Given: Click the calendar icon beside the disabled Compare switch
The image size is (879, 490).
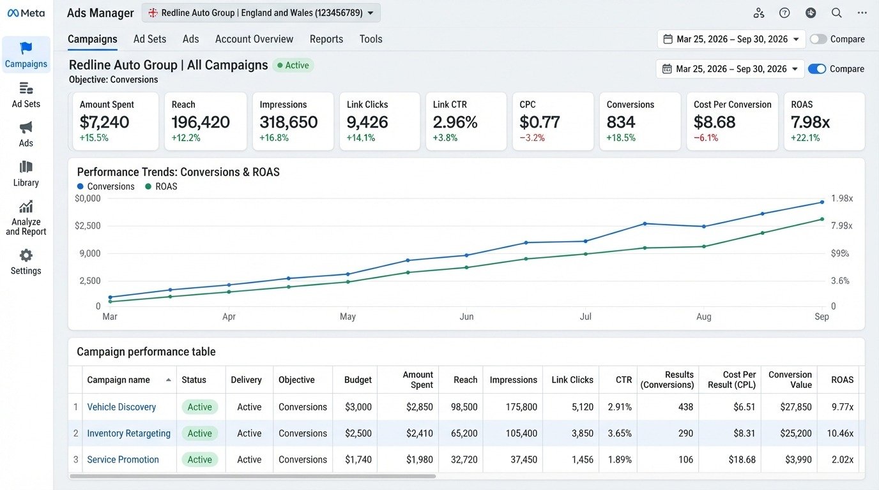Looking at the screenshot, I should [668, 39].
